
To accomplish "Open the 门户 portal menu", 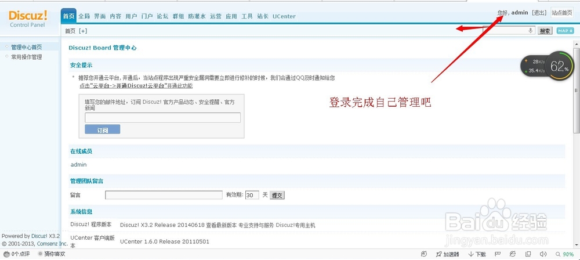I will (x=147, y=16).
